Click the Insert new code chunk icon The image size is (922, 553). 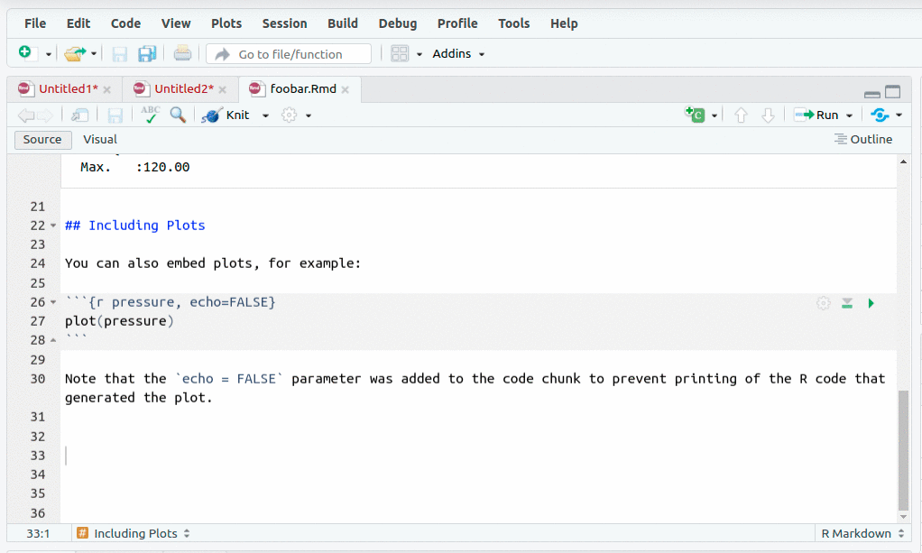coord(695,115)
